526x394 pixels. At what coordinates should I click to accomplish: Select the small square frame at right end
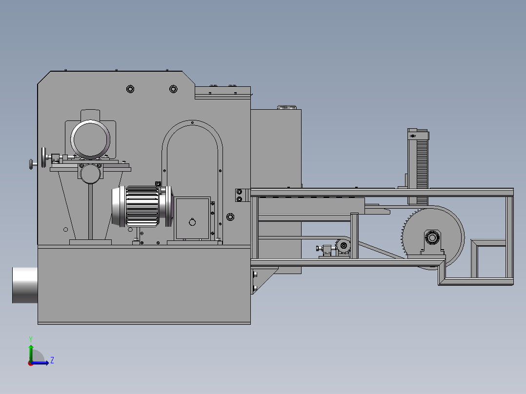[488, 258]
